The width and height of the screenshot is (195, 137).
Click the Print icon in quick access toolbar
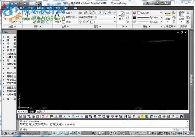37,4
